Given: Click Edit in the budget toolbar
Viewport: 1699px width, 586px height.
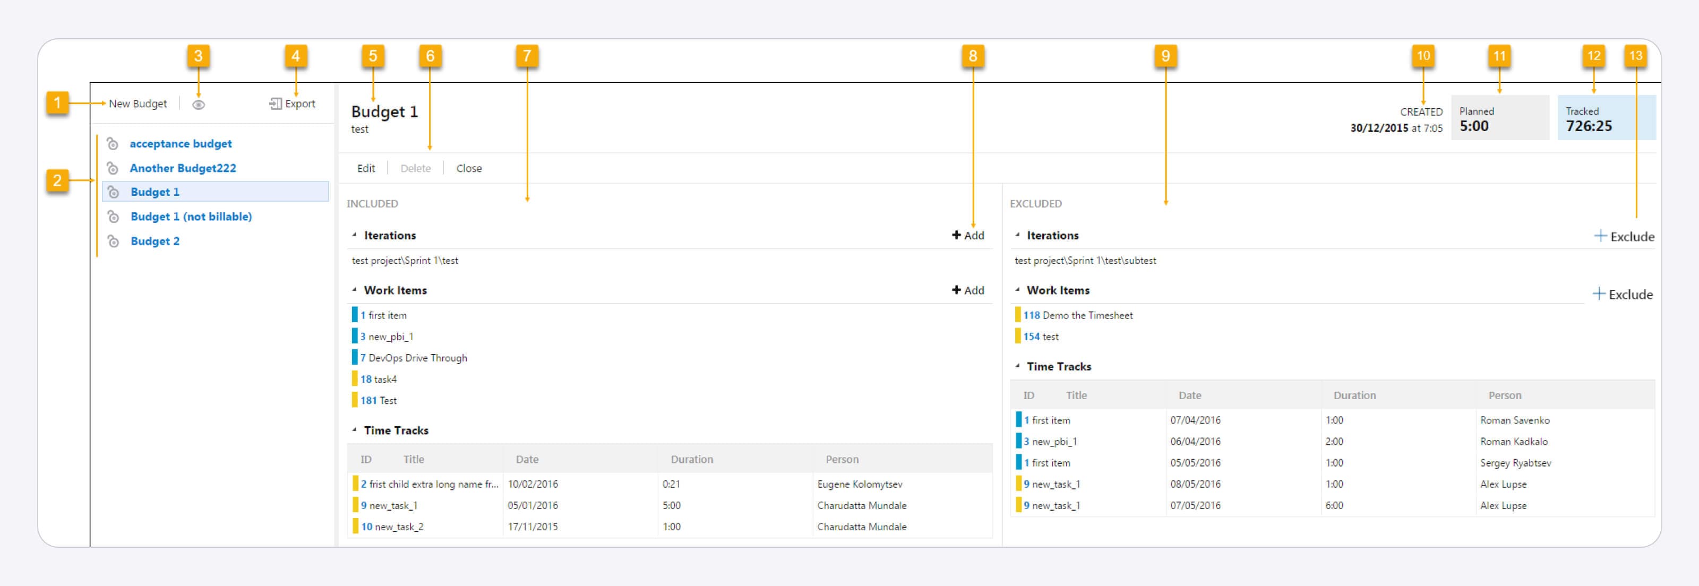Looking at the screenshot, I should tap(366, 168).
